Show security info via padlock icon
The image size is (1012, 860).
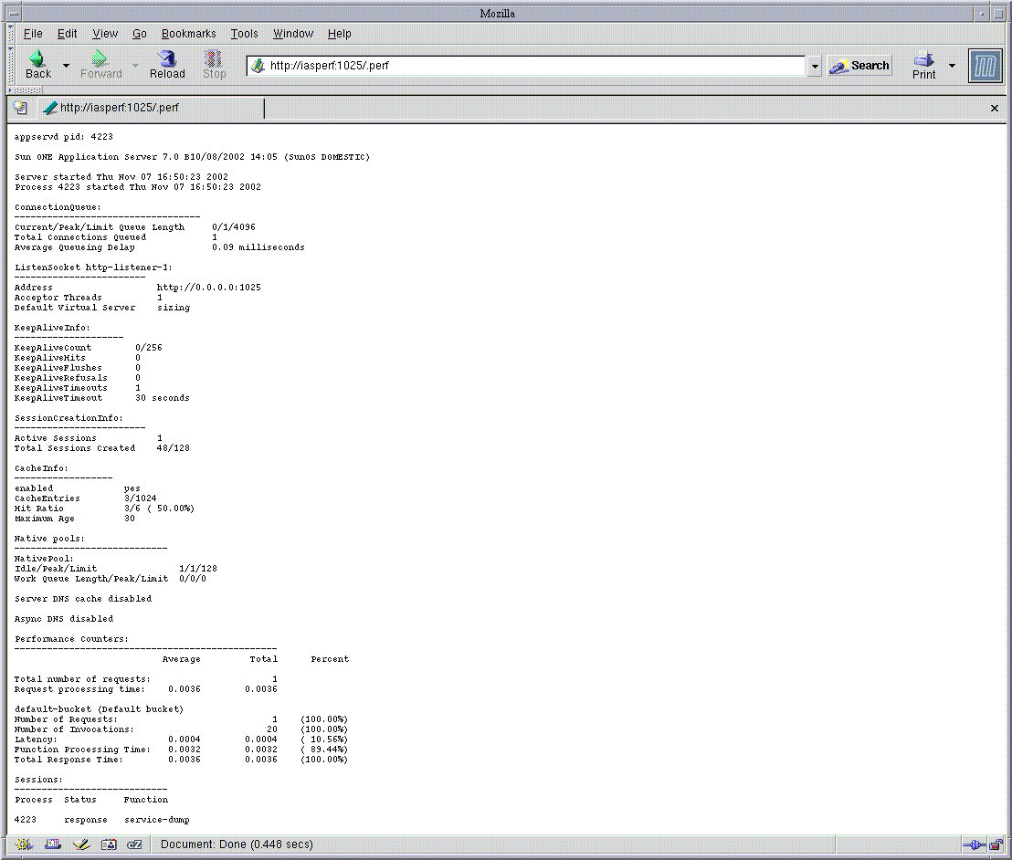[996, 844]
